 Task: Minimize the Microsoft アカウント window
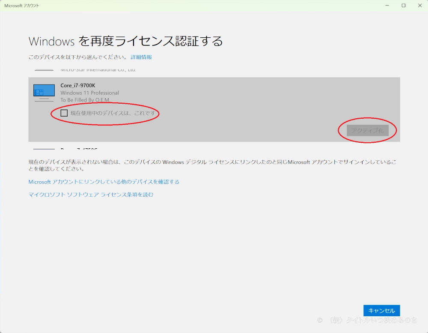click(387, 6)
